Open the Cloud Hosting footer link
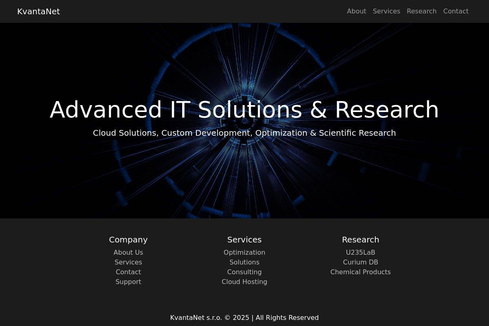Viewport: 489px width, 326px height. coord(244,282)
